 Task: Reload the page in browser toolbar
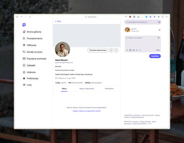pos(30,17)
